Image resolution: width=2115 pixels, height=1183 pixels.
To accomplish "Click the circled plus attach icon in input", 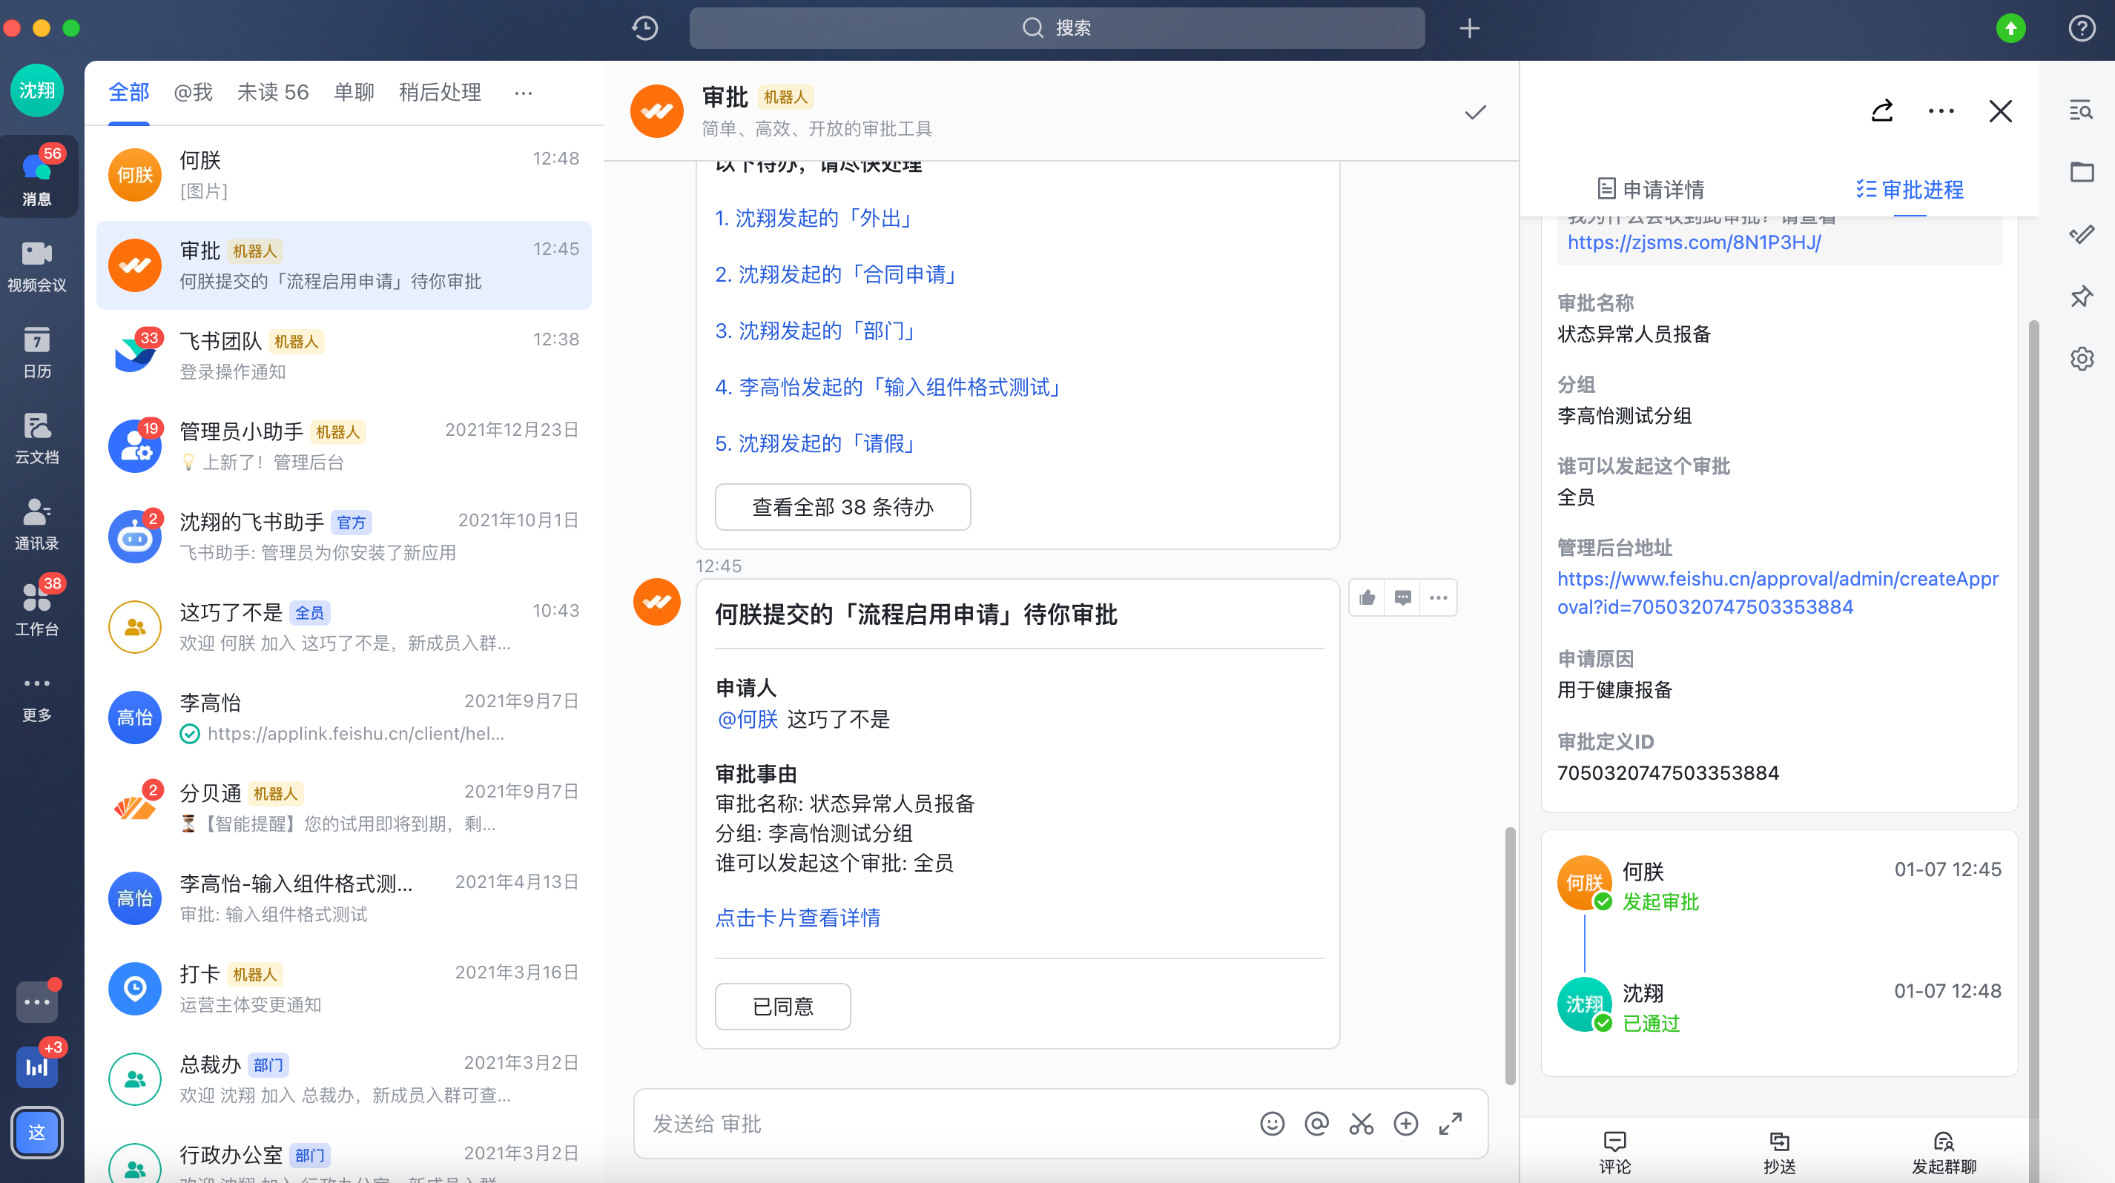I will [x=1405, y=1123].
